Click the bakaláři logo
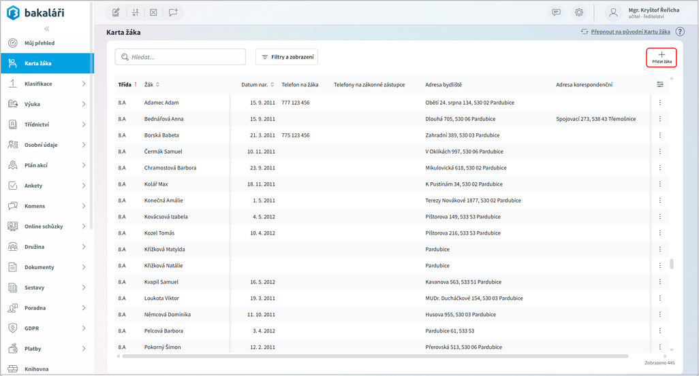 35,13
